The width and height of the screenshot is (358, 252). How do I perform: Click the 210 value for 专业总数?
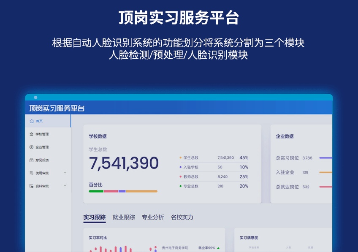(x=220, y=186)
